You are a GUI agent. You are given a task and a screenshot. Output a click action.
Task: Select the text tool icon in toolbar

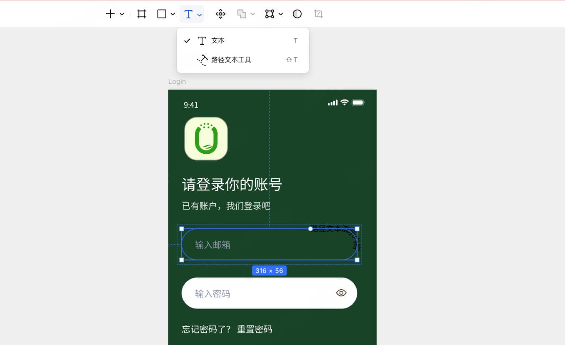click(x=188, y=14)
